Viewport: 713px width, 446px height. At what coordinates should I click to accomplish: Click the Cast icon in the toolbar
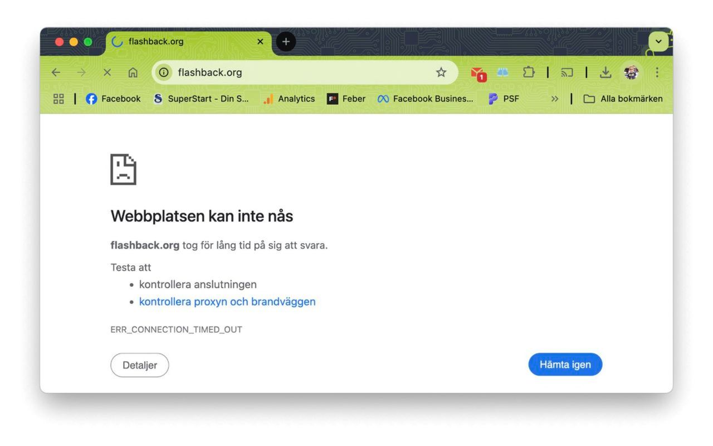click(x=568, y=72)
